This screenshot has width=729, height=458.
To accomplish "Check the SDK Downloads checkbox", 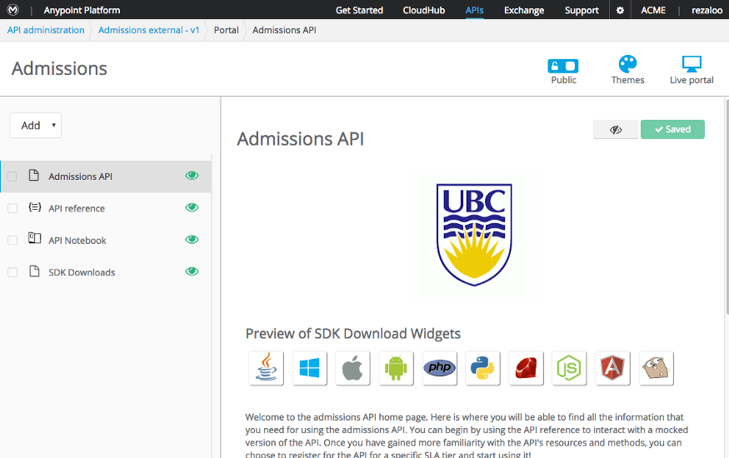I will pos(12,272).
